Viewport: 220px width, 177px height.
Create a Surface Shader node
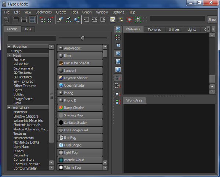click(x=80, y=123)
